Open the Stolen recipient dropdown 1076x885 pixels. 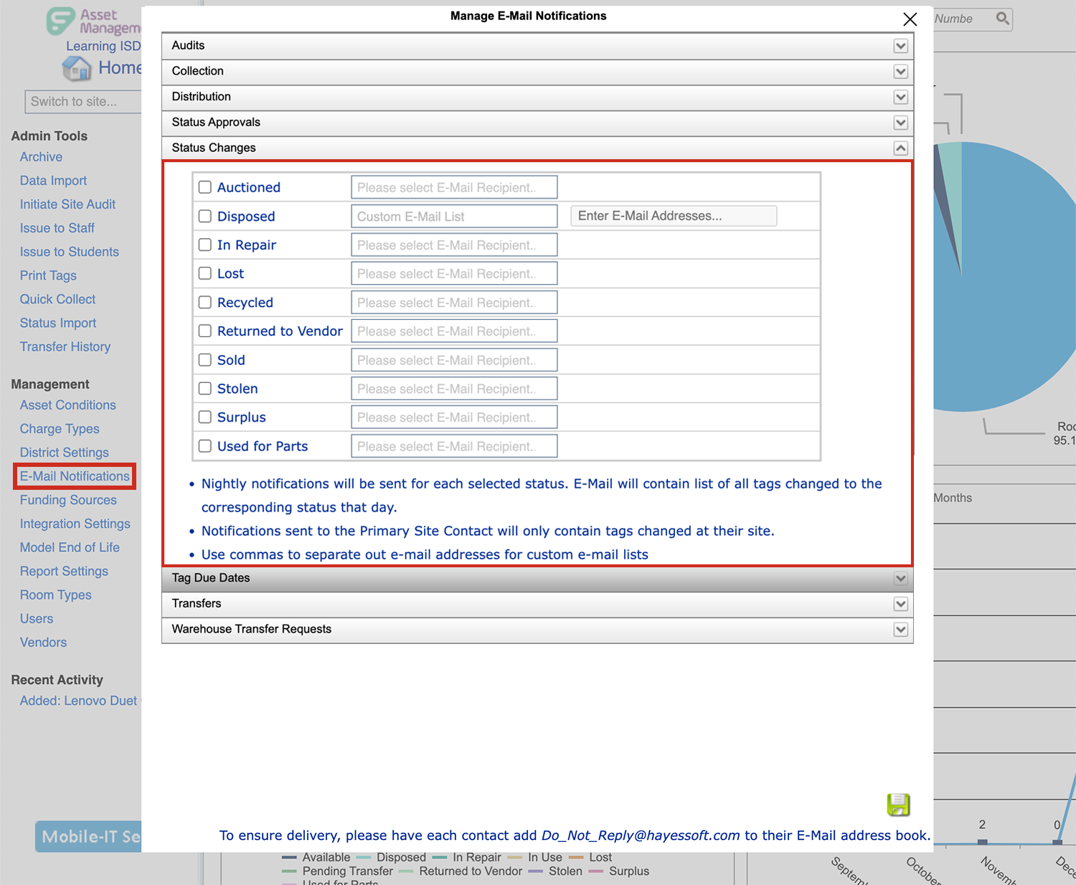454,388
